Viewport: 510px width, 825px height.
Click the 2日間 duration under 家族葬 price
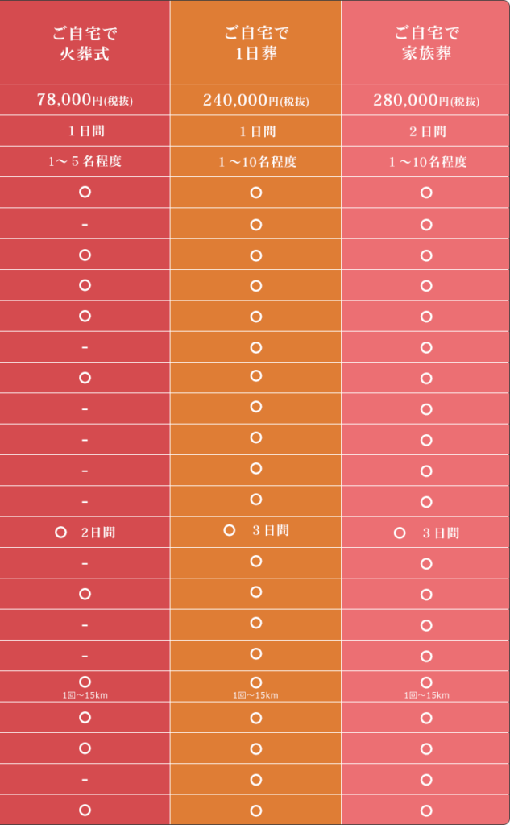pos(426,131)
